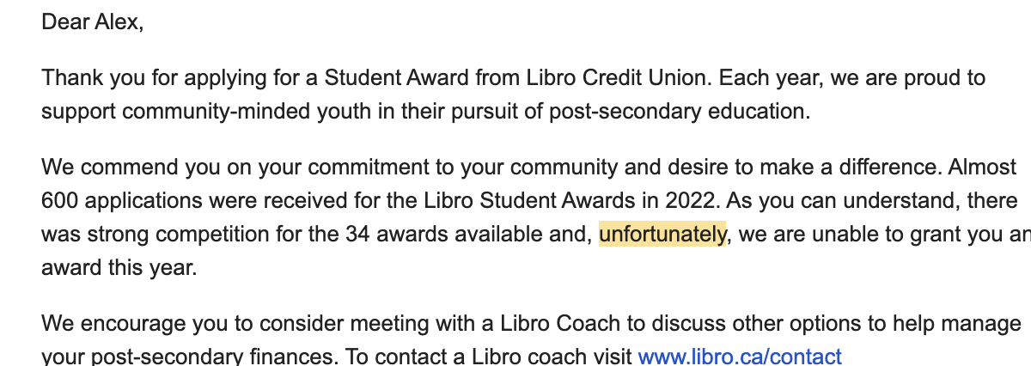Click the year "2022"
Viewport: 1031px width, 366px height.
click(x=693, y=200)
